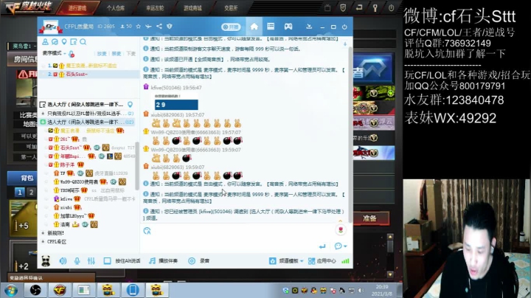Open the shield security icon in YY header

coord(170,26)
